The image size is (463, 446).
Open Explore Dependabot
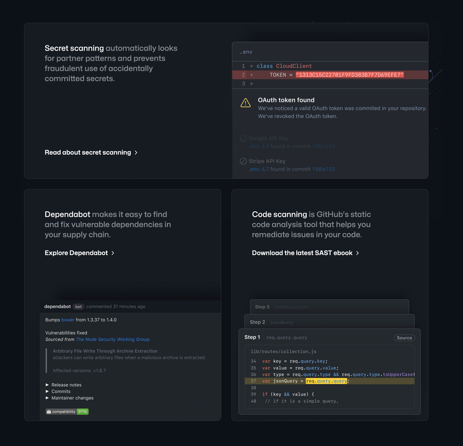coord(76,253)
